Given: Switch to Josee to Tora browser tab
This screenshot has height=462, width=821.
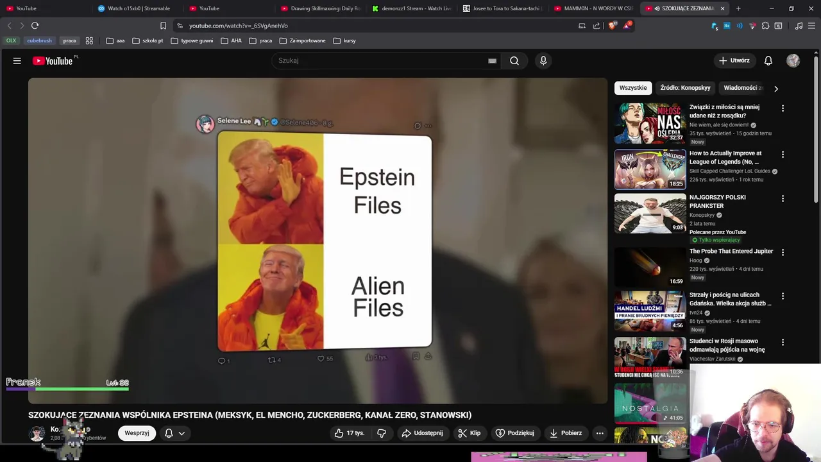Looking at the screenshot, I should [x=503, y=8].
